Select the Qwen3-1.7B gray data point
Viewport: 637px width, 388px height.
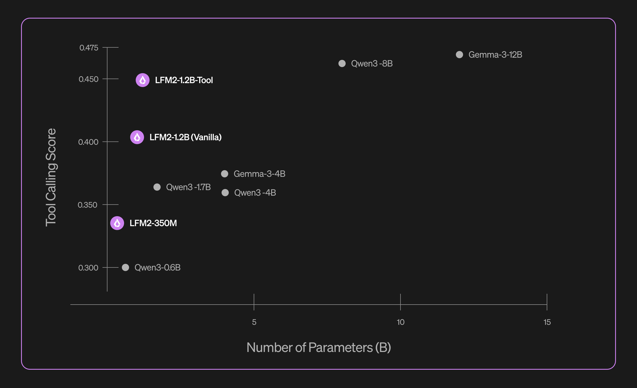coord(157,187)
